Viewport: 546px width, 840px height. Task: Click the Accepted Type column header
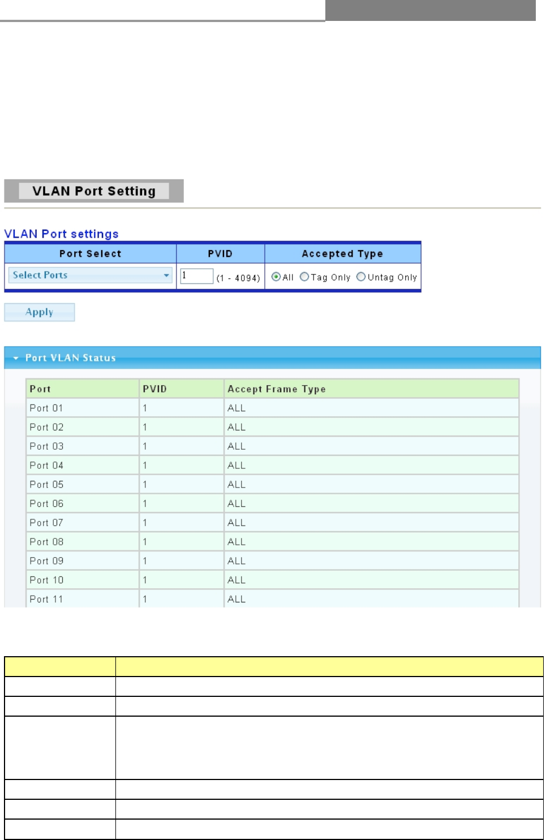tap(342, 253)
